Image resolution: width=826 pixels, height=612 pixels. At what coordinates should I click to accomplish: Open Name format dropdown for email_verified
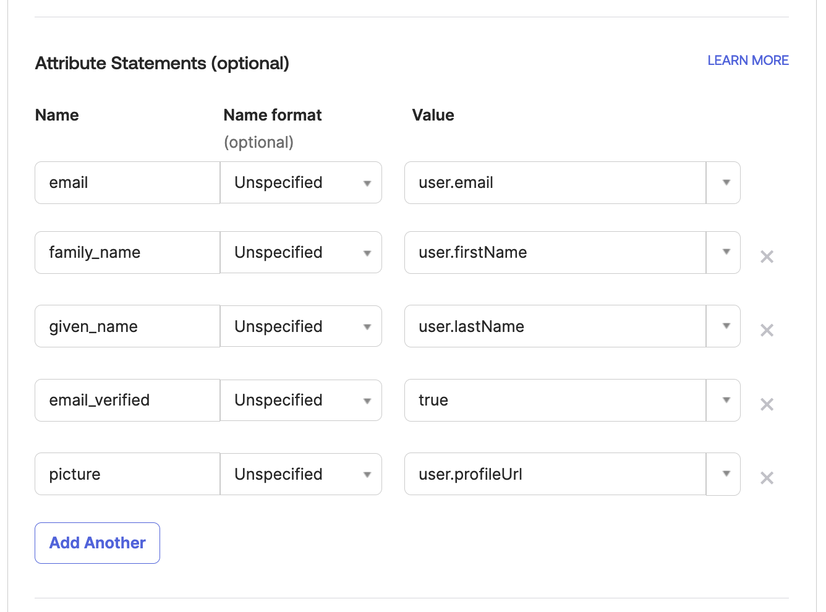pyautogui.click(x=301, y=400)
